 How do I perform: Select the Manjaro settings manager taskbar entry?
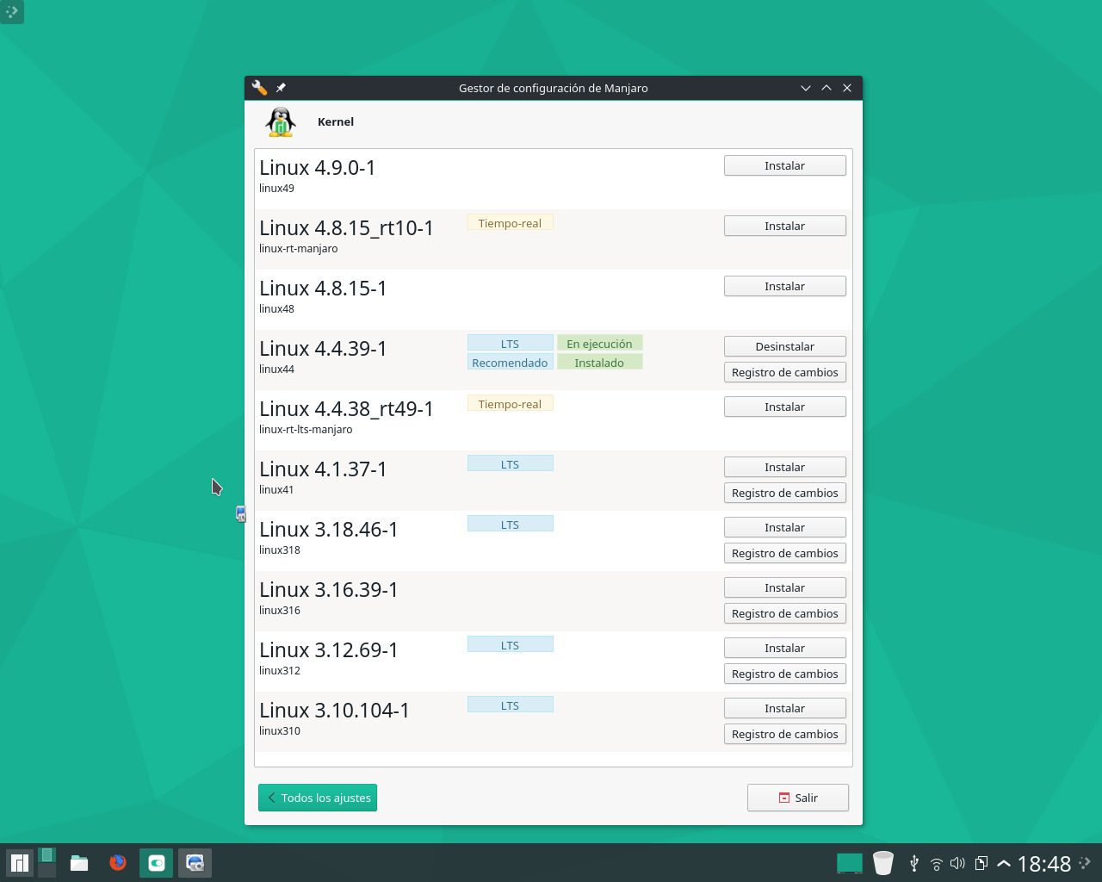(195, 863)
